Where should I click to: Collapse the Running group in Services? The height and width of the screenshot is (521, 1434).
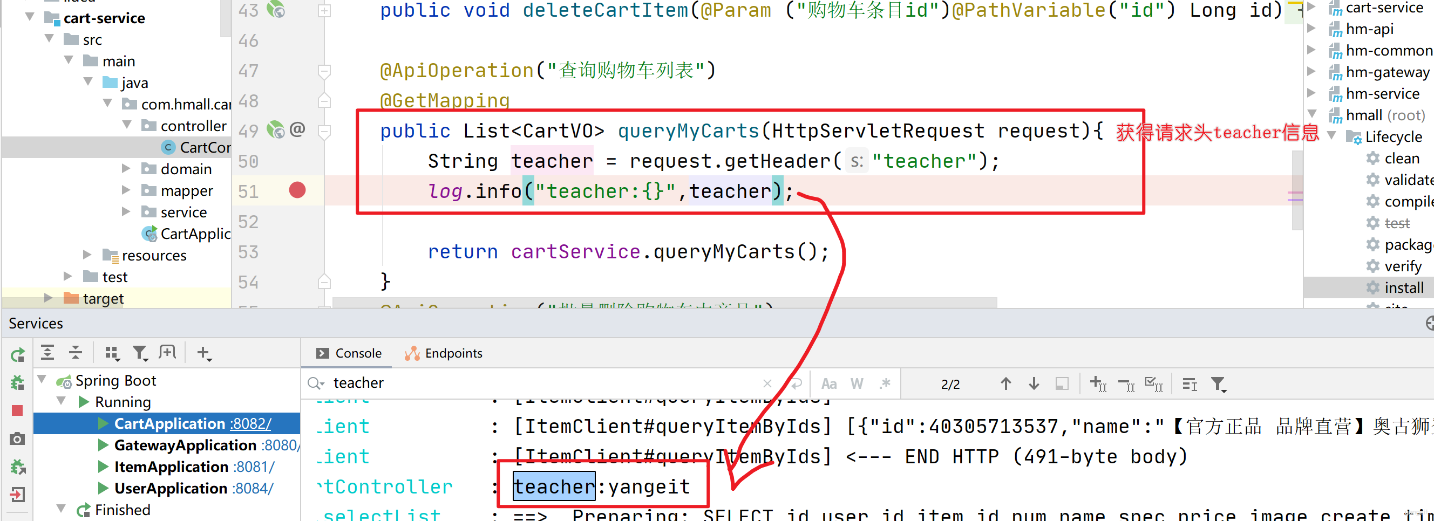[61, 401]
